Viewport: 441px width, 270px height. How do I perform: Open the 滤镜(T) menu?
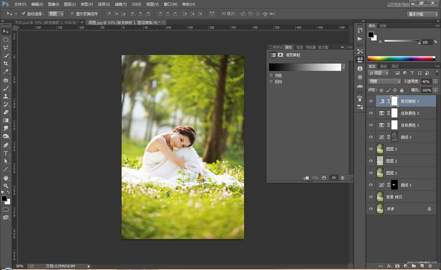pyautogui.click(x=120, y=4)
